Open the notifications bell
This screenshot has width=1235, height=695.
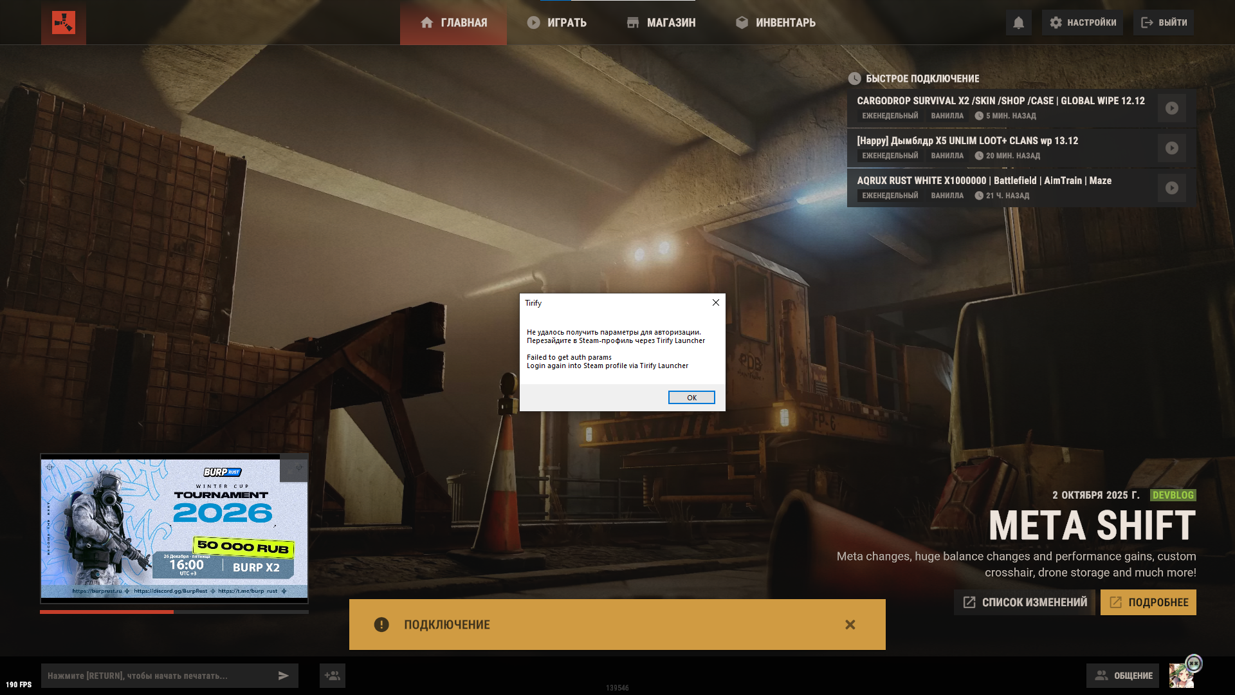coord(1018,23)
